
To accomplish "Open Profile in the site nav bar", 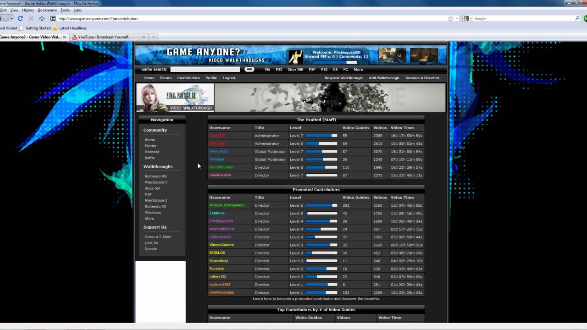I will pos(211,78).
